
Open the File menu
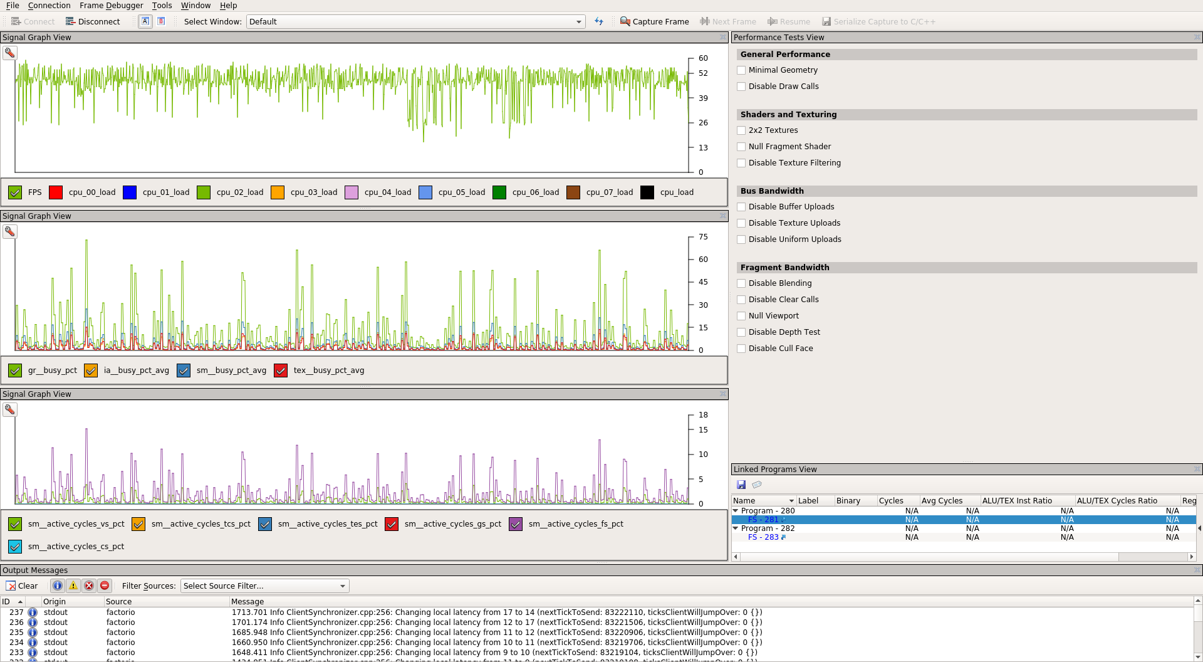coord(13,5)
